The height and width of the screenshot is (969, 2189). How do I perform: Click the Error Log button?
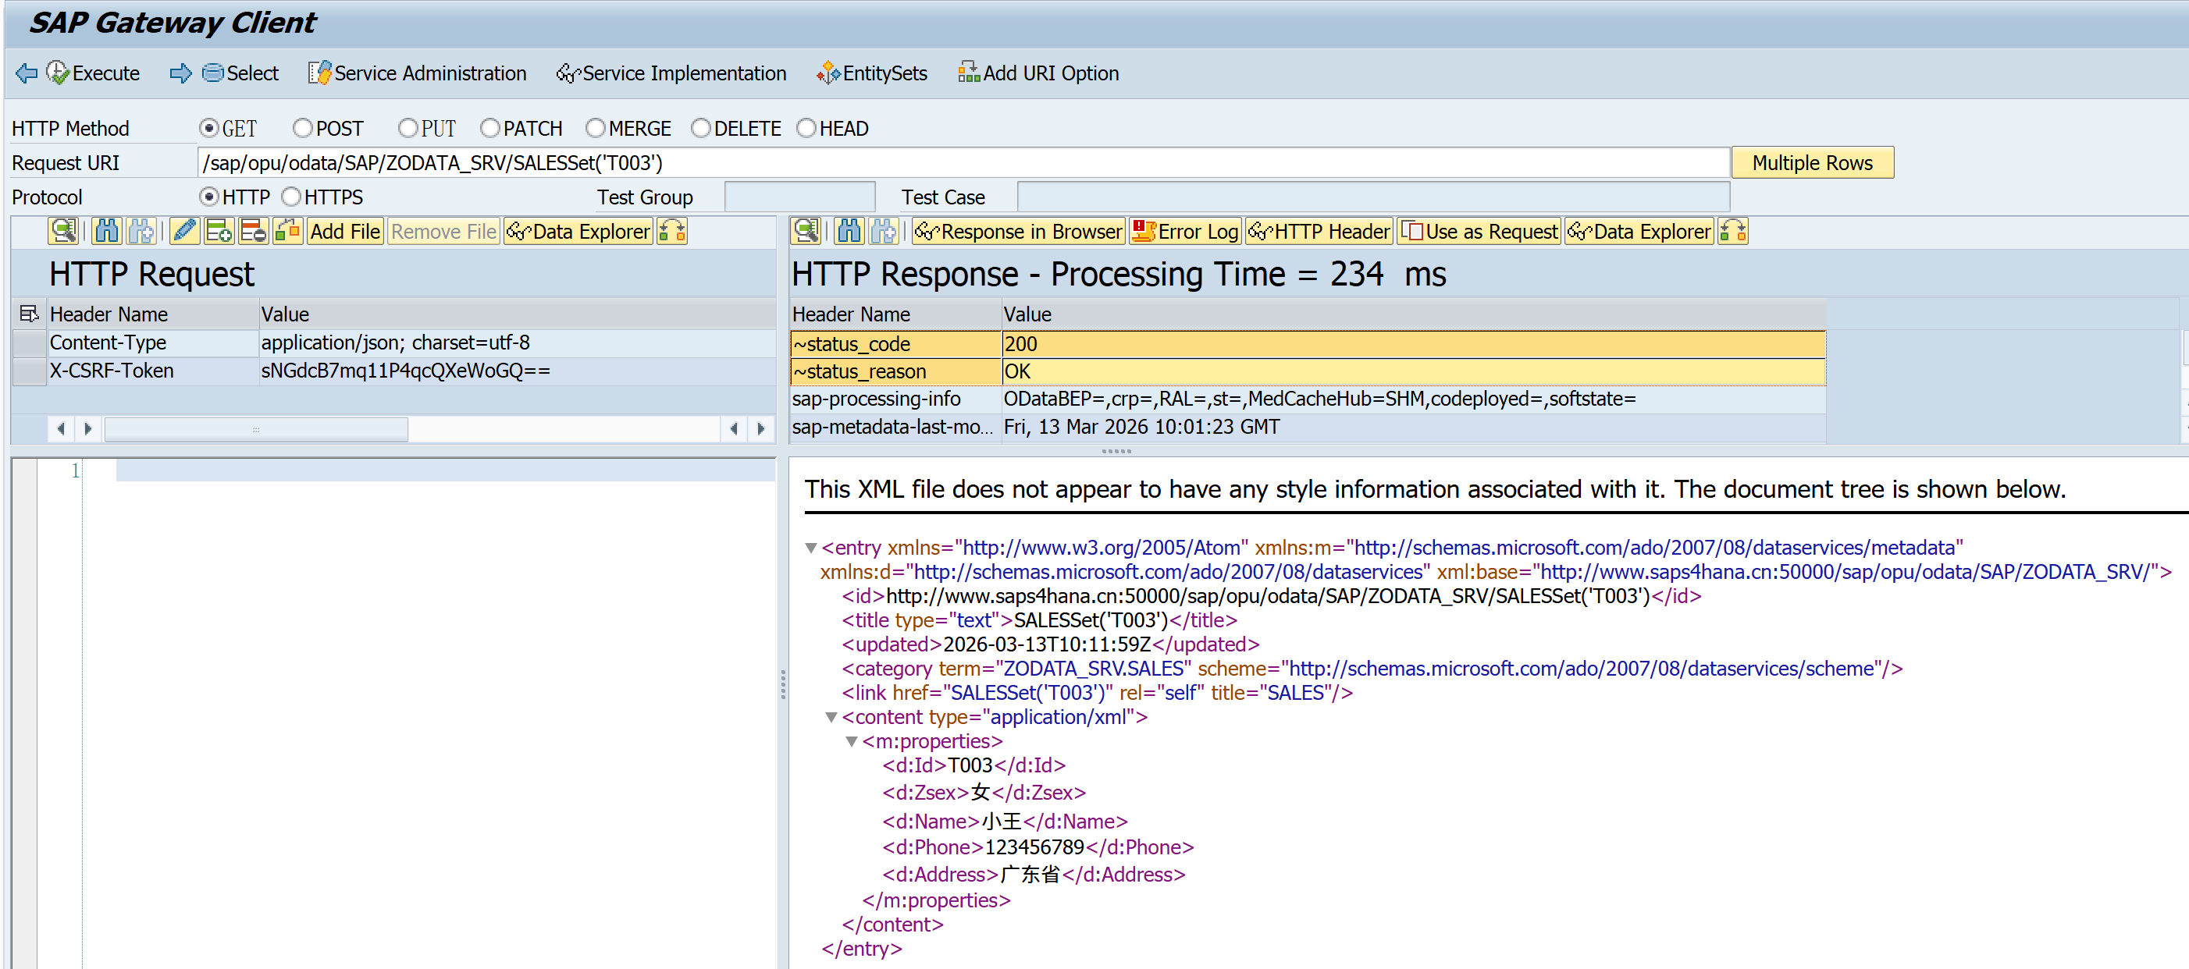click(x=1185, y=231)
